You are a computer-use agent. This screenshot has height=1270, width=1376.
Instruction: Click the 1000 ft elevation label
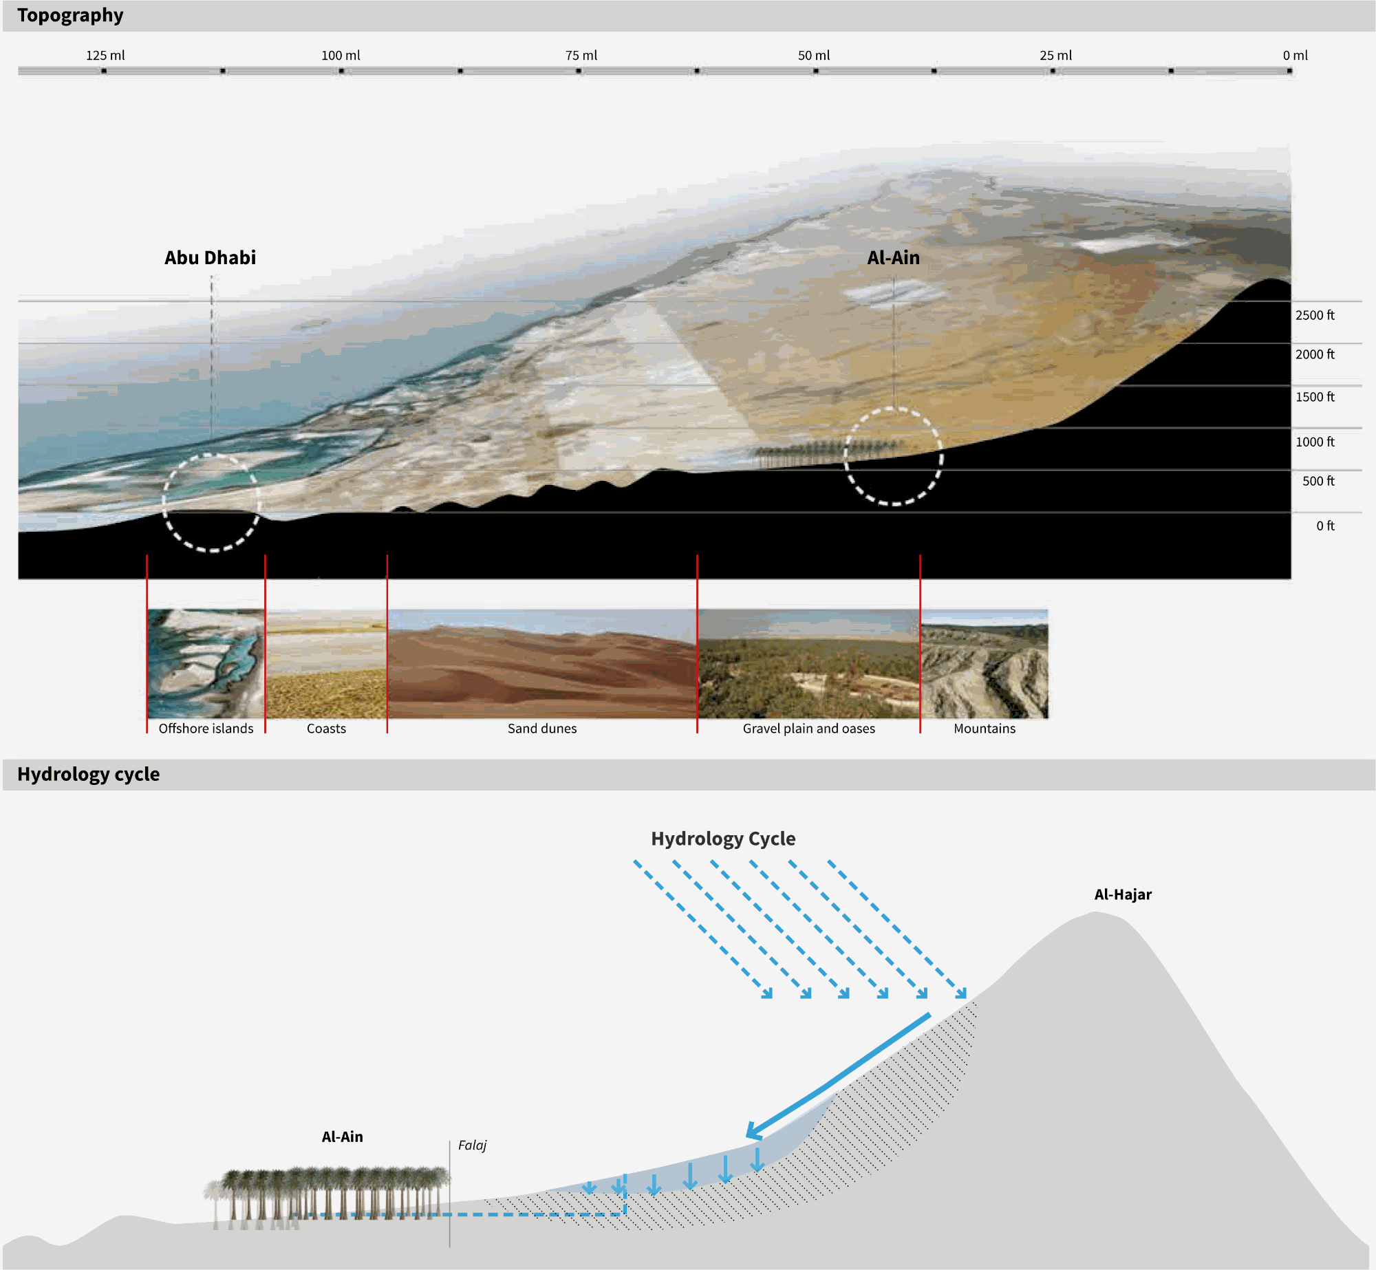[1314, 442]
